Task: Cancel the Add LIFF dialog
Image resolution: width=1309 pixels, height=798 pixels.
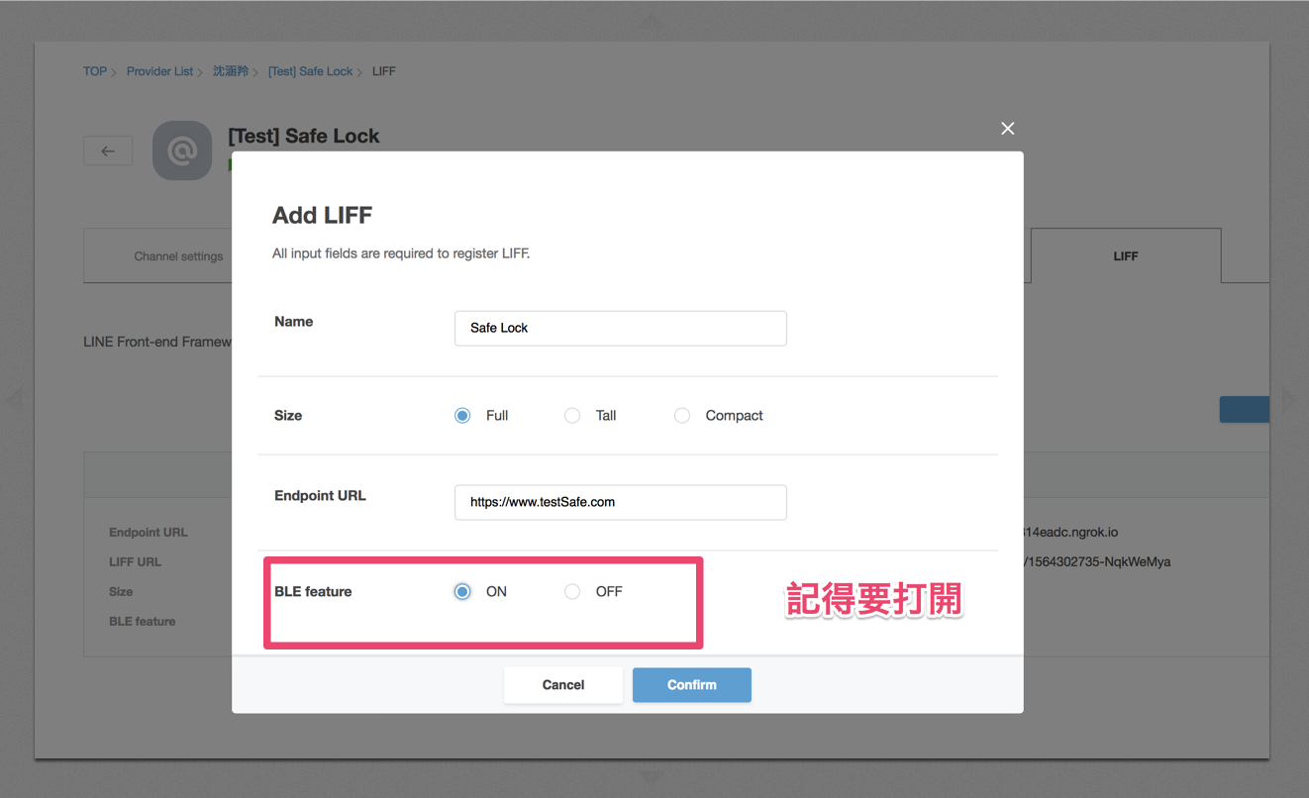Action: [x=563, y=685]
